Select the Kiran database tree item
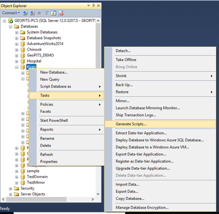Image resolution: width=219 pixels, height=214 pixels. click(31, 67)
